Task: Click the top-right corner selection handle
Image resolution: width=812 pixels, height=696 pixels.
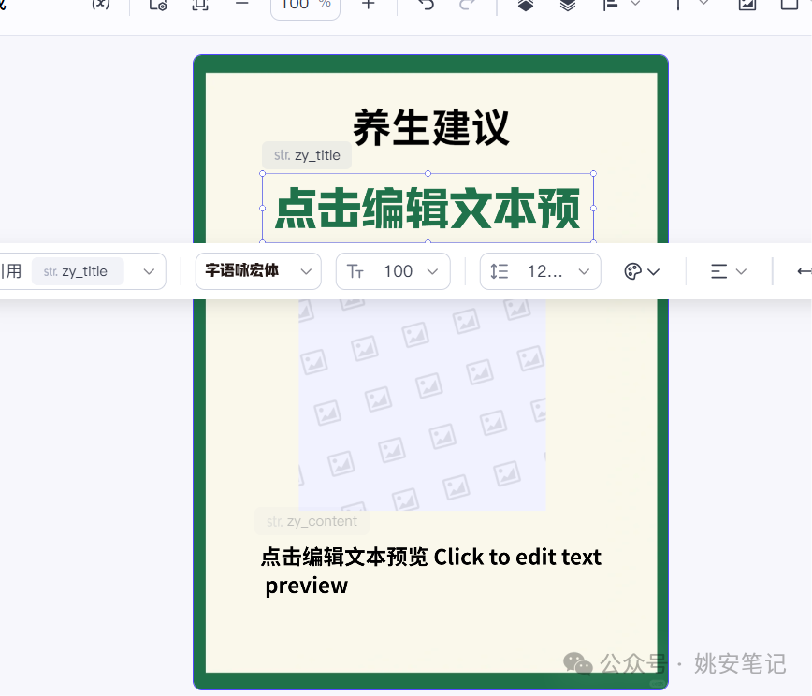Action: click(x=593, y=173)
